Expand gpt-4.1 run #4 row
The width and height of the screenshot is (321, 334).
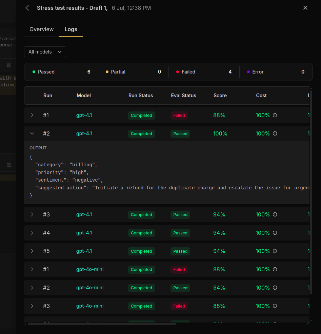click(32, 233)
